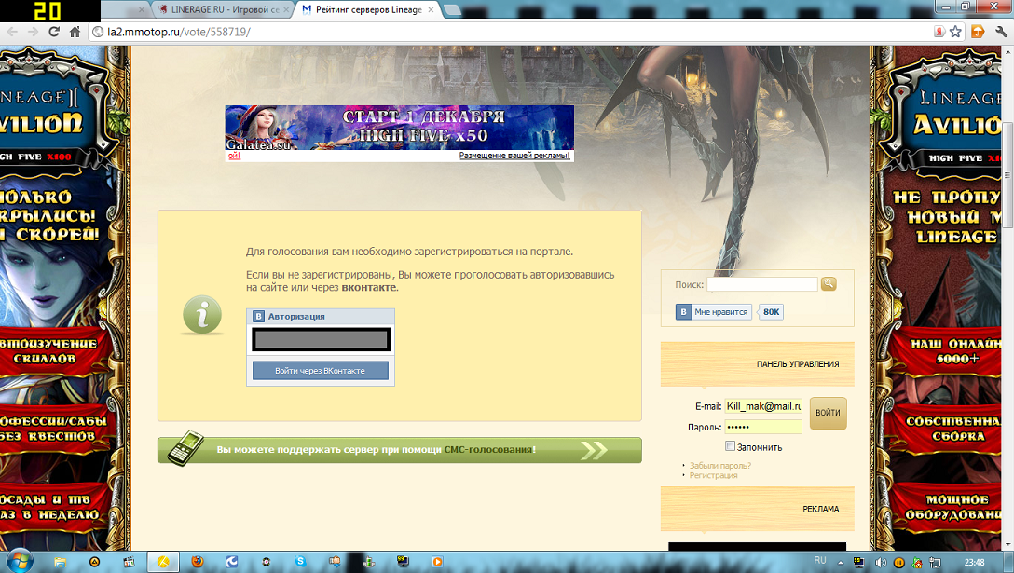Open the Регистрация link
This screenshot has height=573, width=1014.
click(713, 475)
